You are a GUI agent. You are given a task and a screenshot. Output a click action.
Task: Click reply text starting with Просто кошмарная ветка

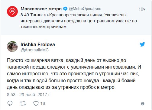click(74, 74)
